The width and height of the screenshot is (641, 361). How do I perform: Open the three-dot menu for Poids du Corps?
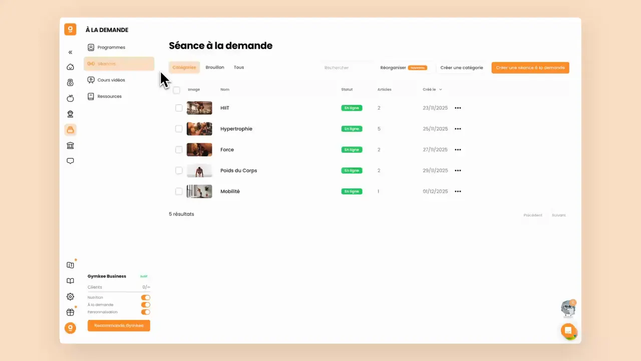tap(458, 170)
